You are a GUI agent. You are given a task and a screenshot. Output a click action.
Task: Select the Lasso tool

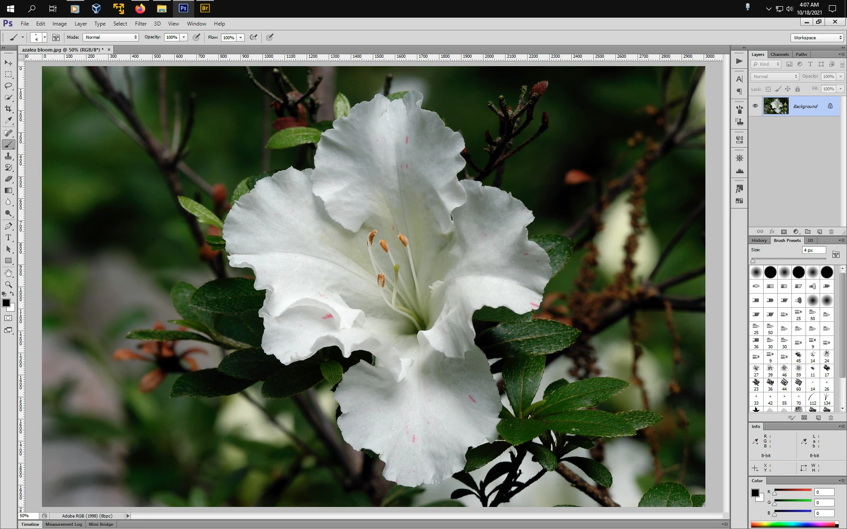click(x=8, y=86)
